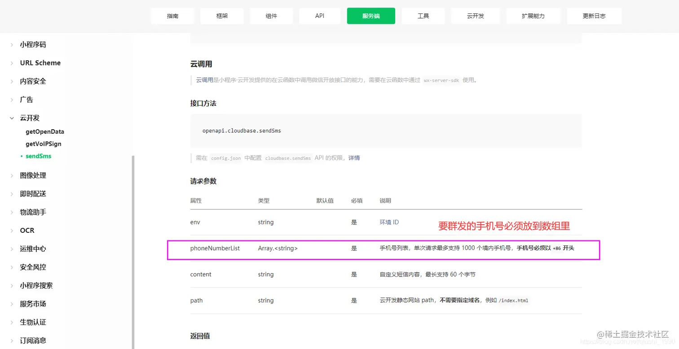The height and width of the screenshot is (349, 679).
Task: Switch to the 组件 tab
Action: coord(271,16)
